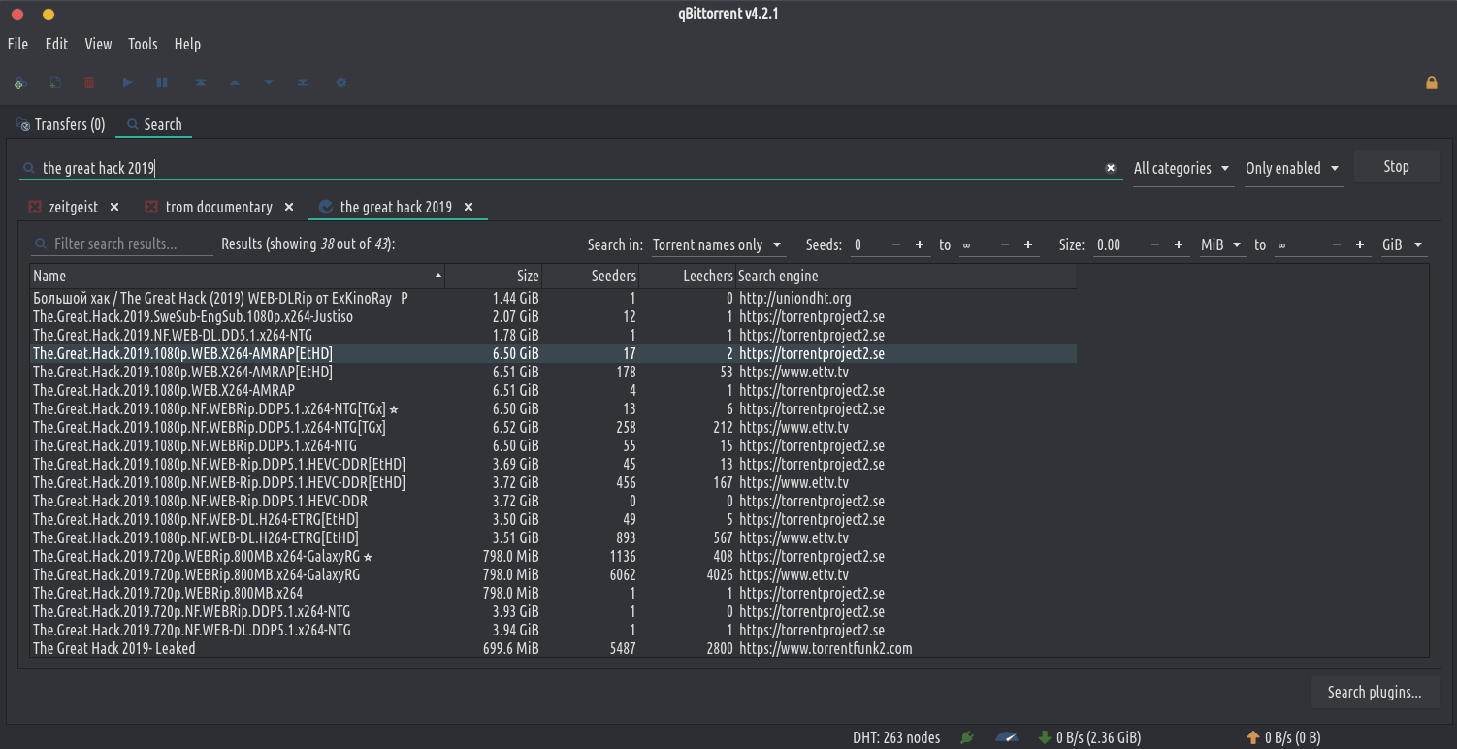The height and width of the screenshot is (749, 1457).
Task: Sort results by the Name column header
Action: pos(238,276)
